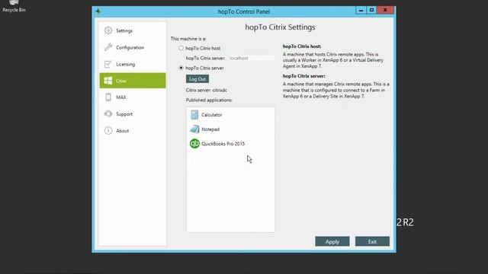
Task: Click the hopTo Citrix host: help heading
Action: (302, 46)
